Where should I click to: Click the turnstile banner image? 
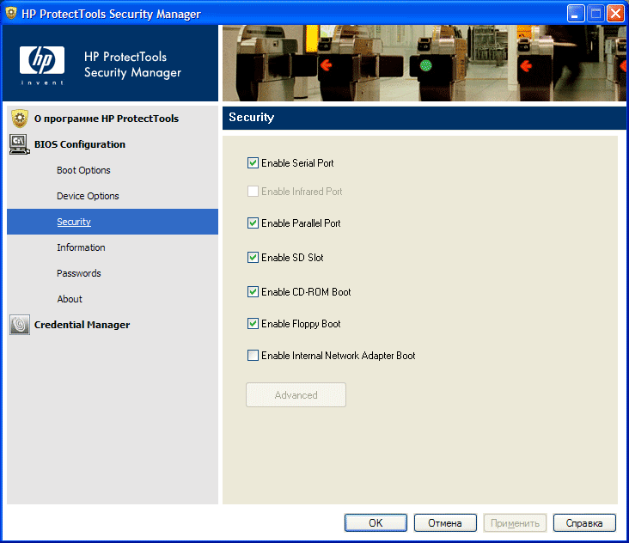(x=424, y=63)
